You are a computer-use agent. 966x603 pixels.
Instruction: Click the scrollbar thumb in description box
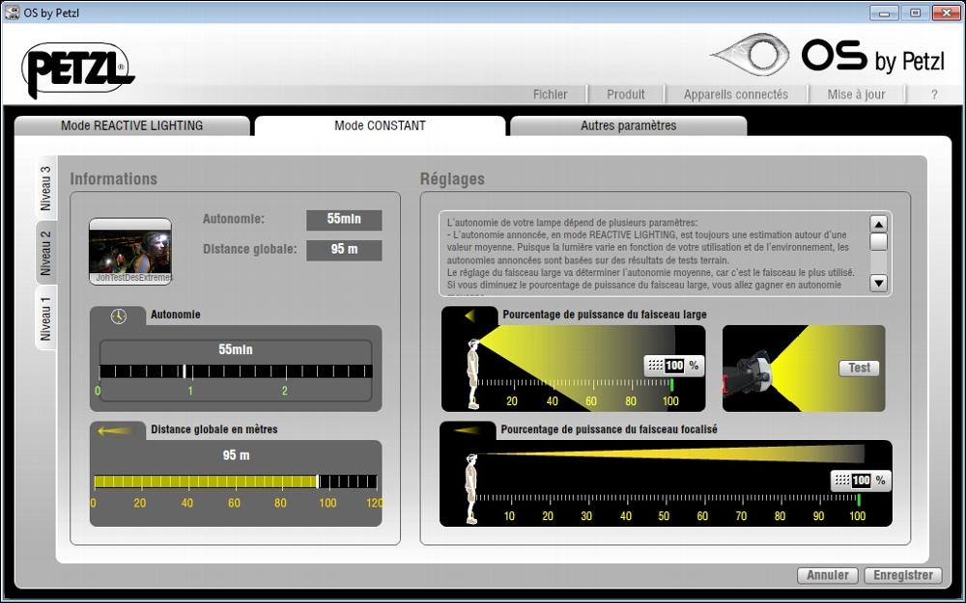click(x=878, y=242)
